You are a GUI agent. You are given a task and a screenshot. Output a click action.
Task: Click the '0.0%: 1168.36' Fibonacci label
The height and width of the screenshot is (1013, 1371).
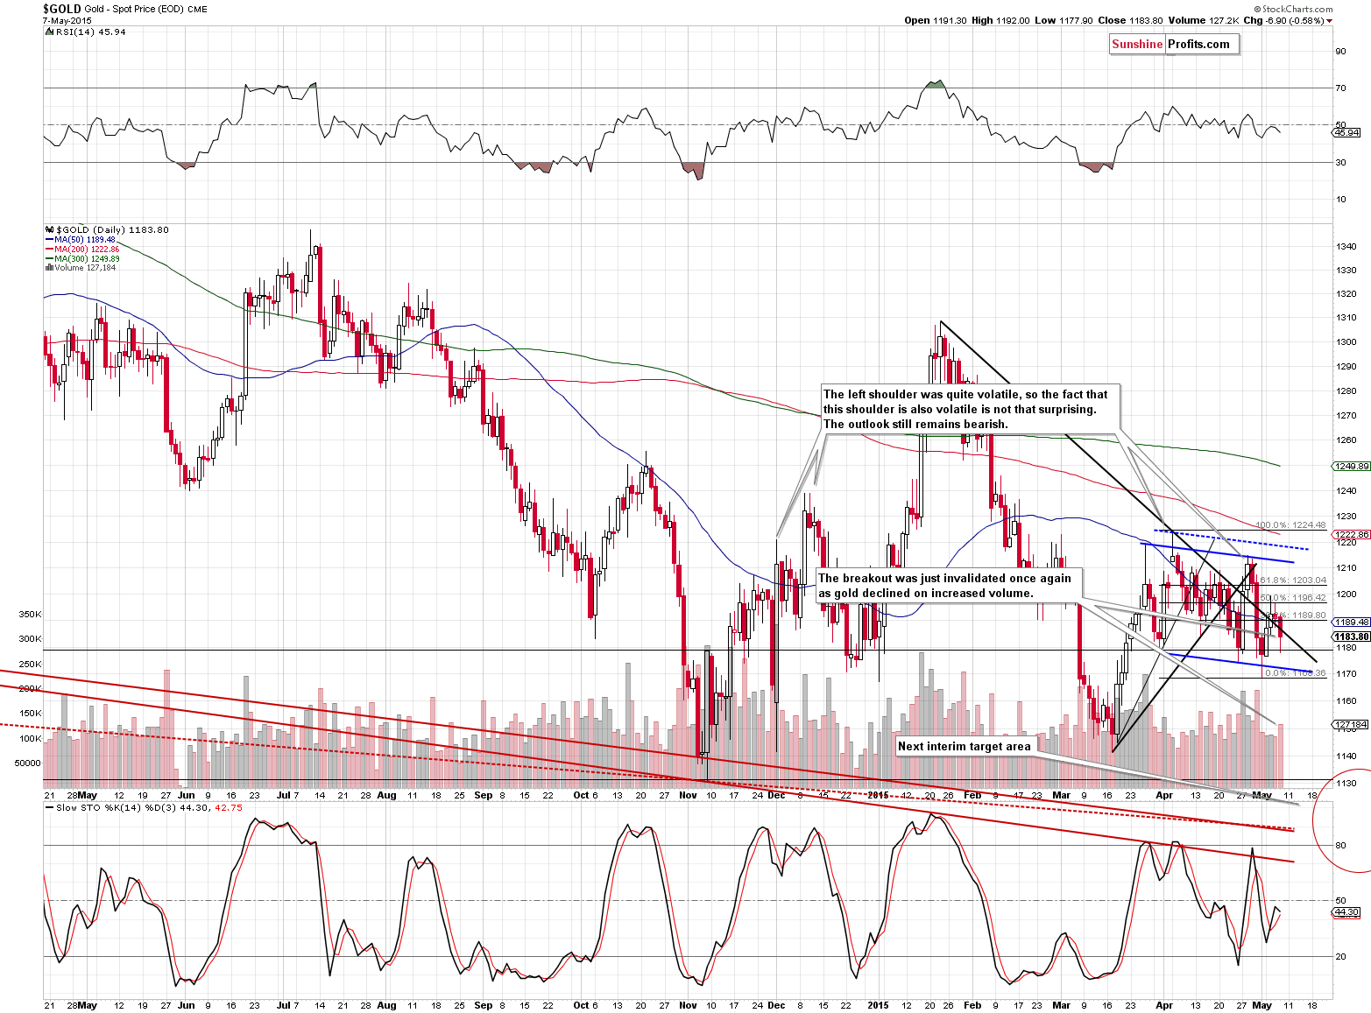point(1296,673)
